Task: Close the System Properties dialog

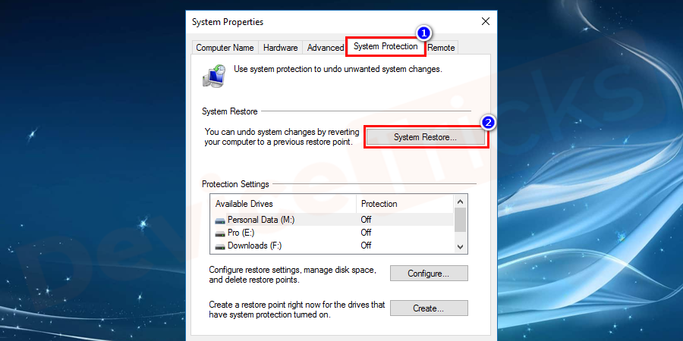Action: [485, 22]
